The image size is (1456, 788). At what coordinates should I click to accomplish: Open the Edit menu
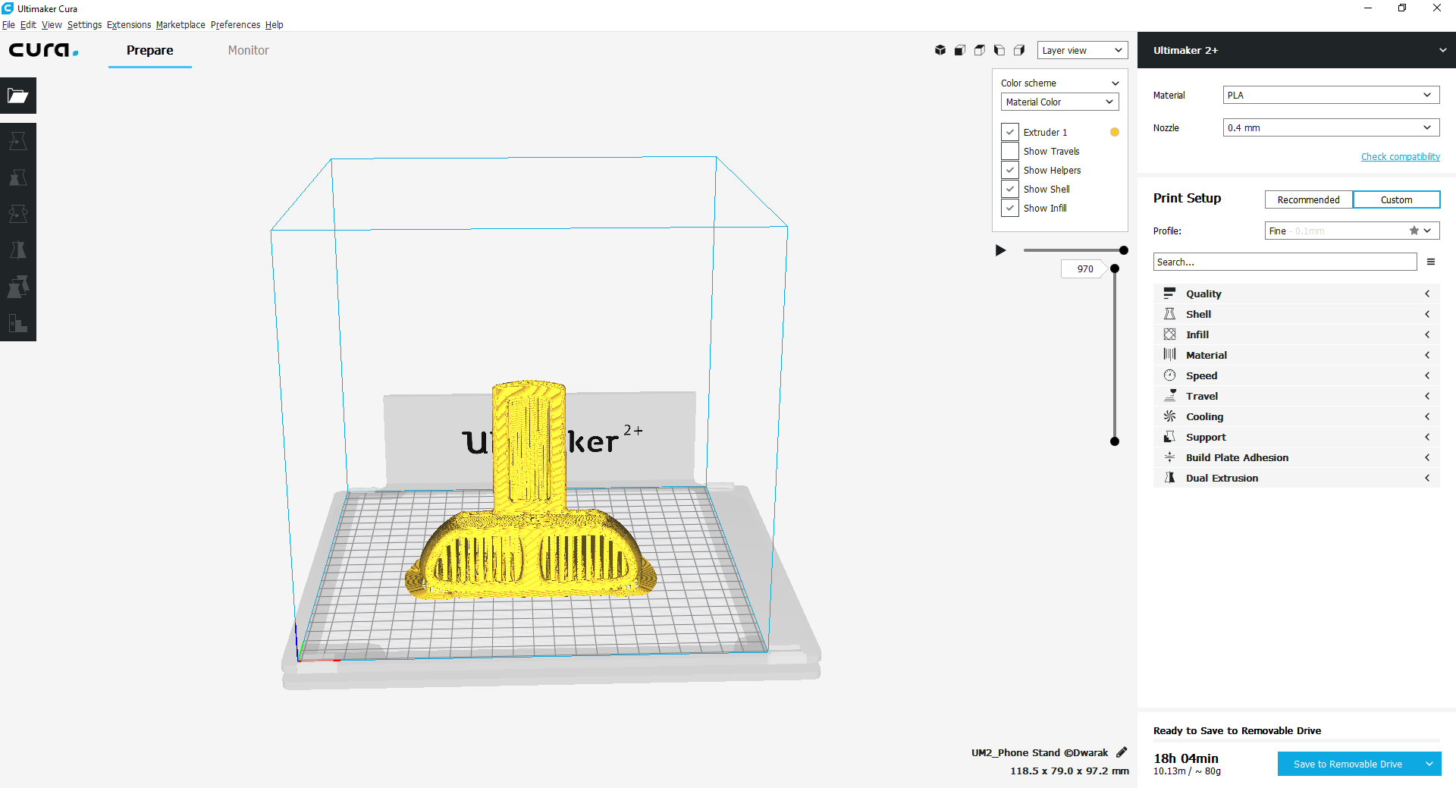click(28, 24)
